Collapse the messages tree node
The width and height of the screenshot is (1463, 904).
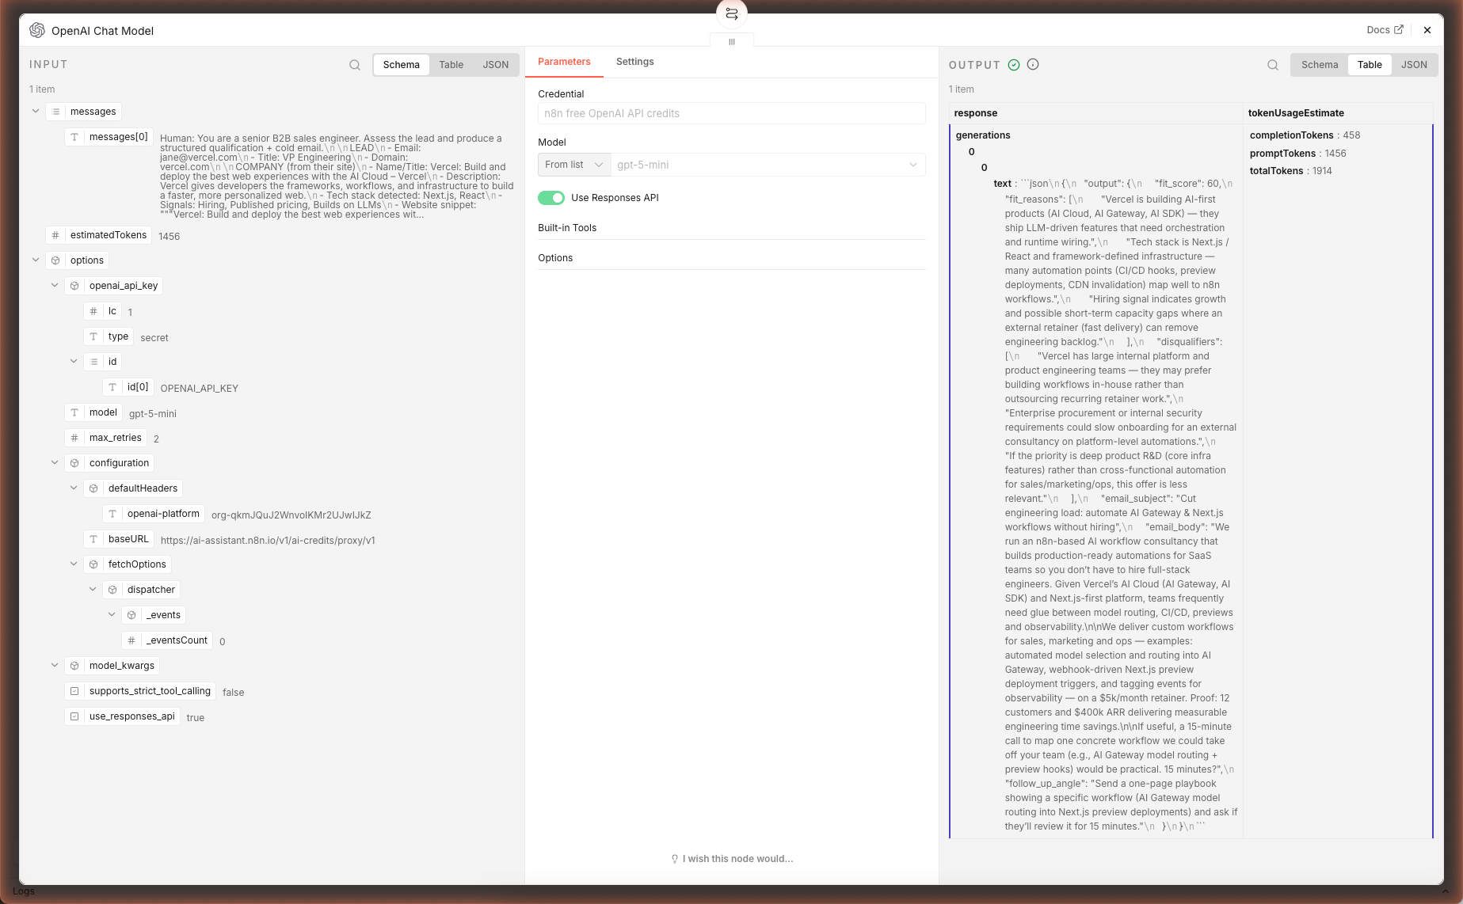(36, 112)
